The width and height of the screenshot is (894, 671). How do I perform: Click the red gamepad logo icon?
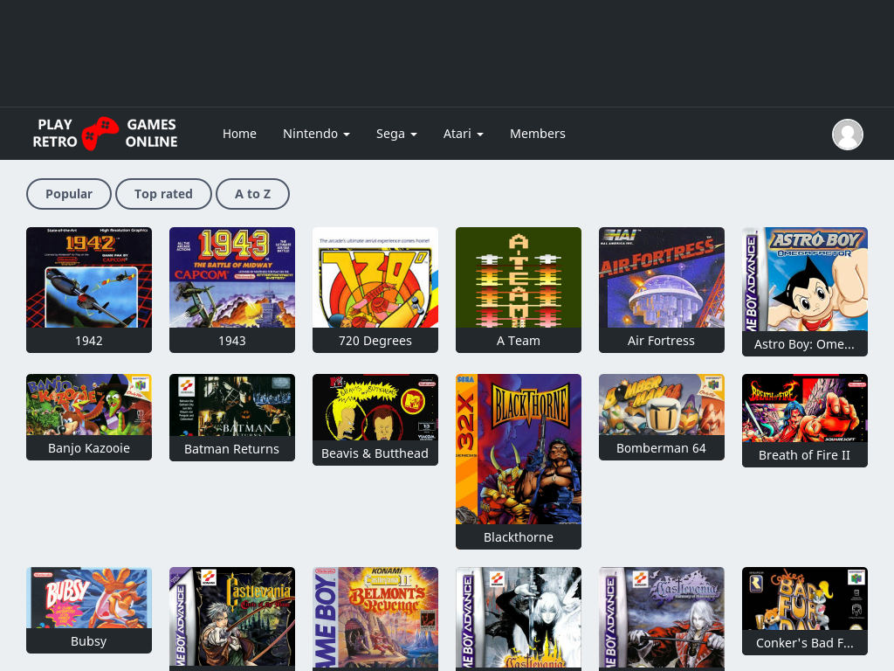99,133
